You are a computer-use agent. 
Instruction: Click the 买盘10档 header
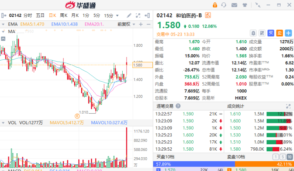165,157
